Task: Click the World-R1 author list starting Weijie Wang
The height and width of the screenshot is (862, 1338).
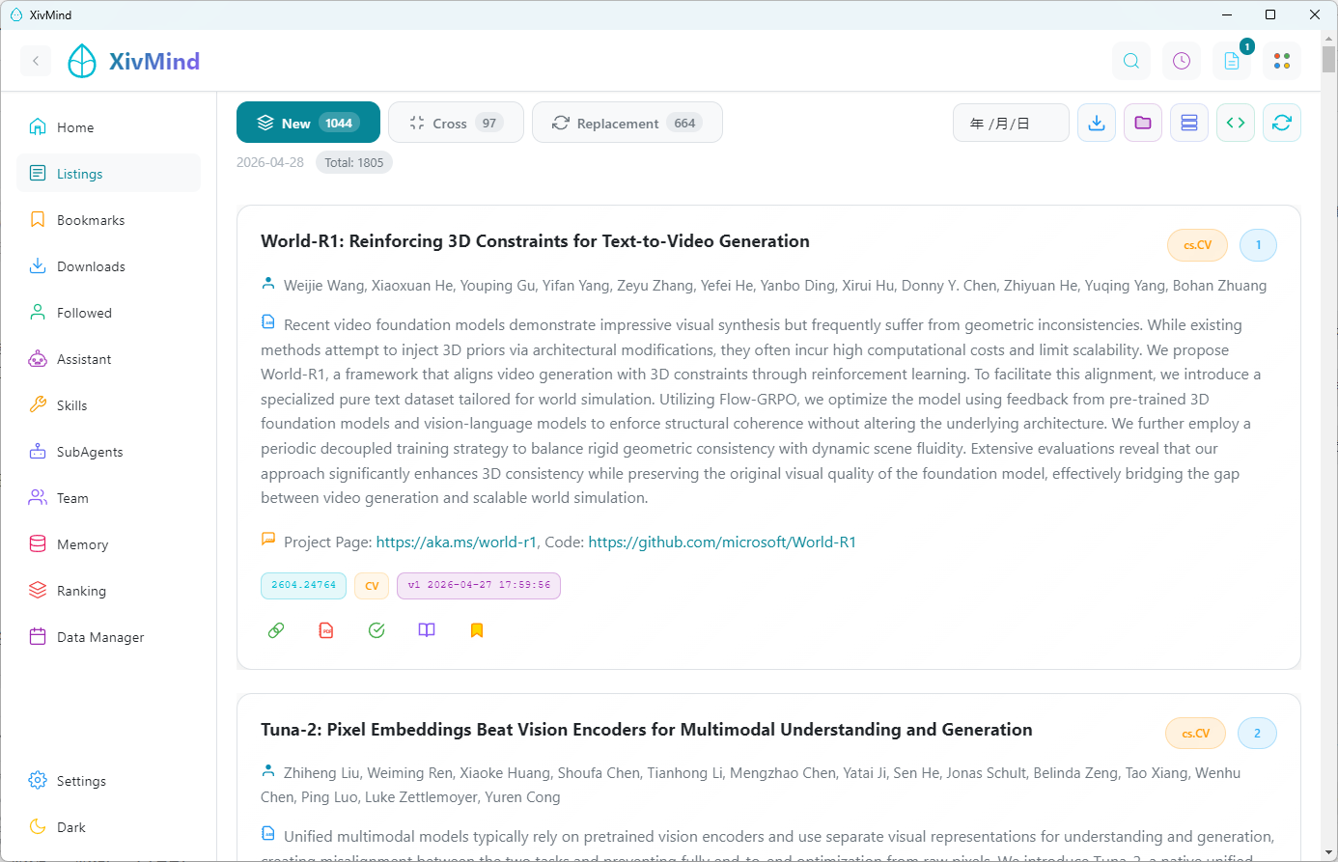Action: click(775, 286)
